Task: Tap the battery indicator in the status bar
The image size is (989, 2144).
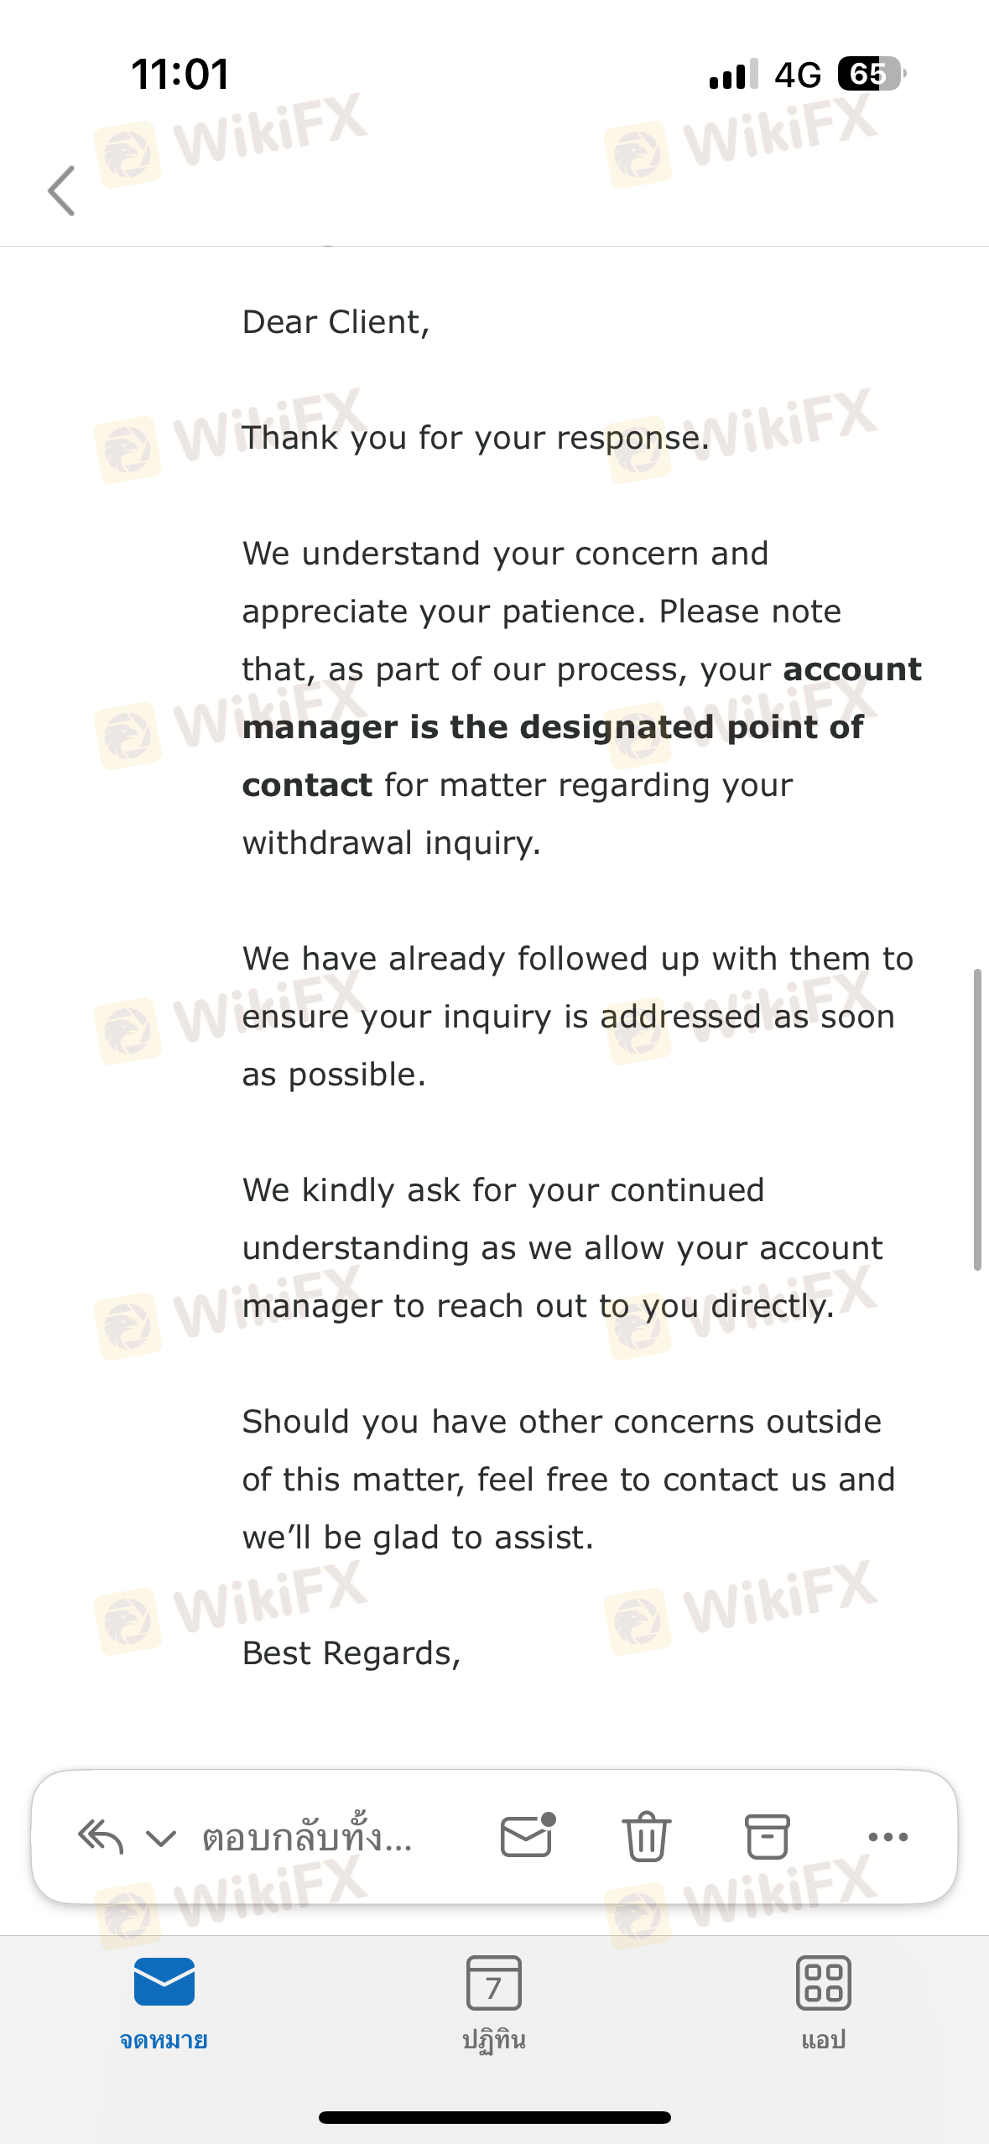Action: point(872,74)
